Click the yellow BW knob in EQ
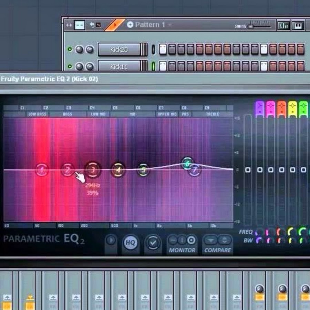The image size is (310, 310). click(292, 241)
